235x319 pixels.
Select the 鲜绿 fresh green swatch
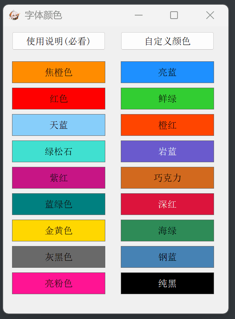click(167, 99)
